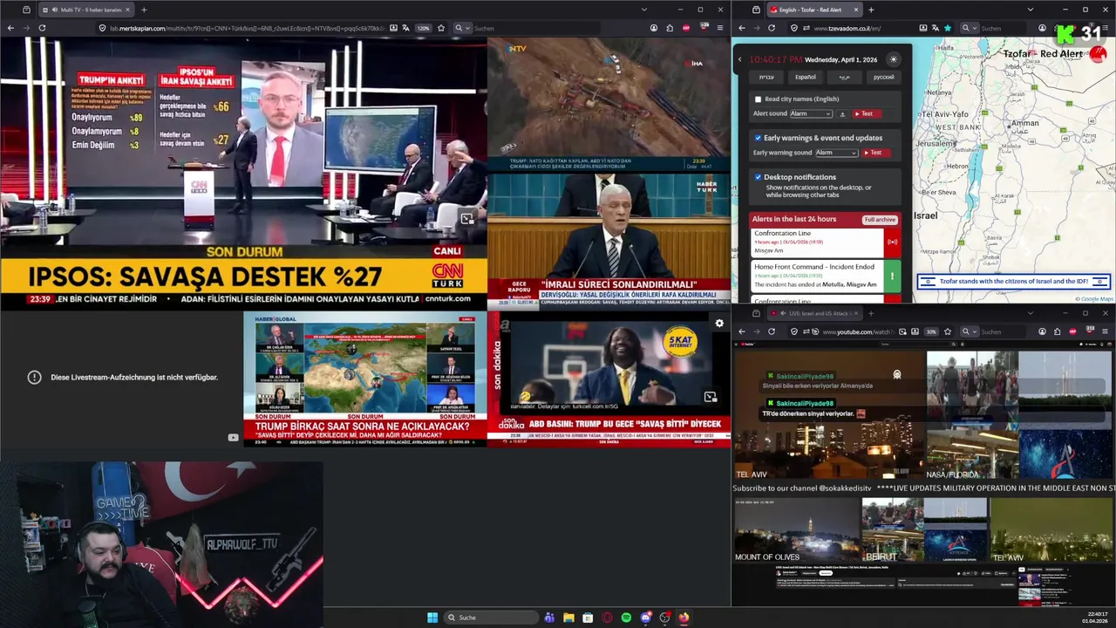Go back in the Multi TV browser window
This screenshot has height=628, width=1116.
click(x=10, y=28)
